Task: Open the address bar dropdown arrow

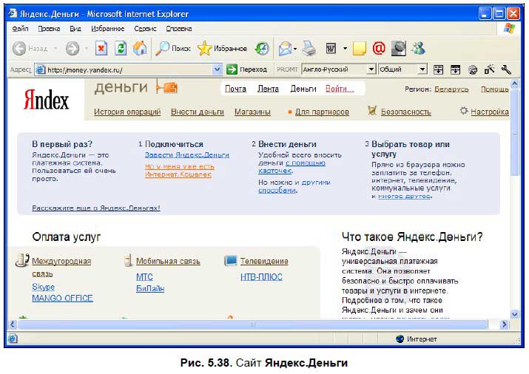Action: pyautogui.click(x=218, y=69)
